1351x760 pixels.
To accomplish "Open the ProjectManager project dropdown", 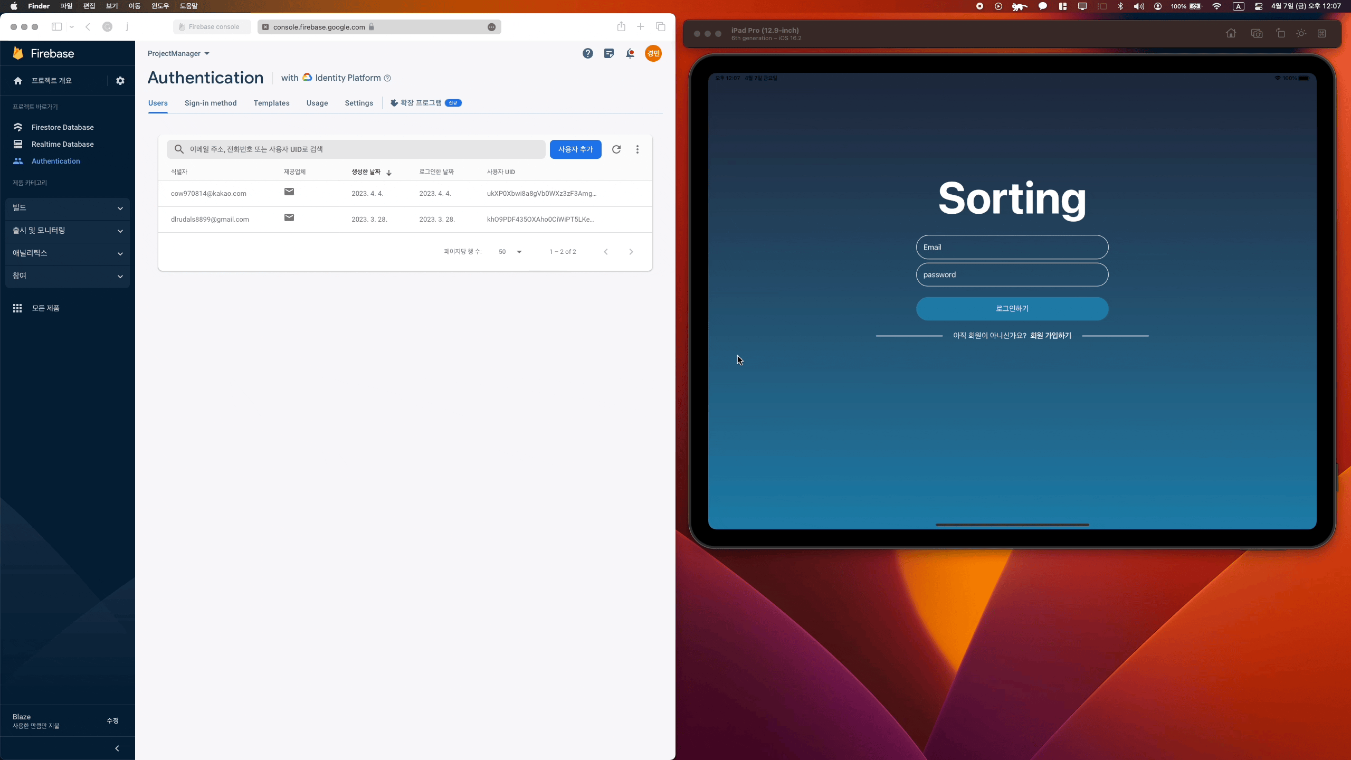I will pos(178,53).
